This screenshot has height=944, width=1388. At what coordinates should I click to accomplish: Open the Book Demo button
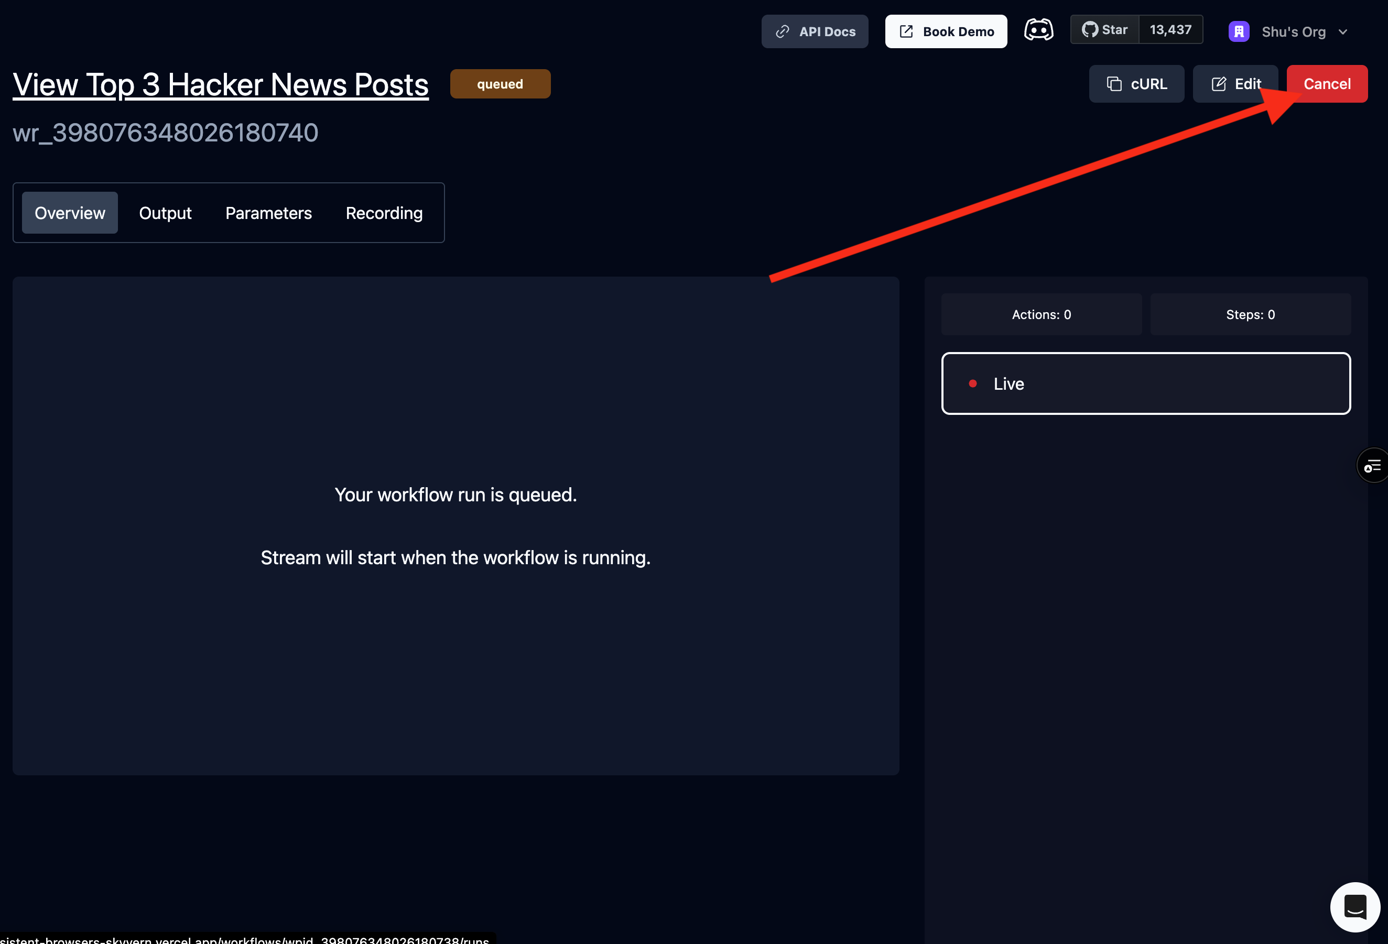(x=946, y=31)
